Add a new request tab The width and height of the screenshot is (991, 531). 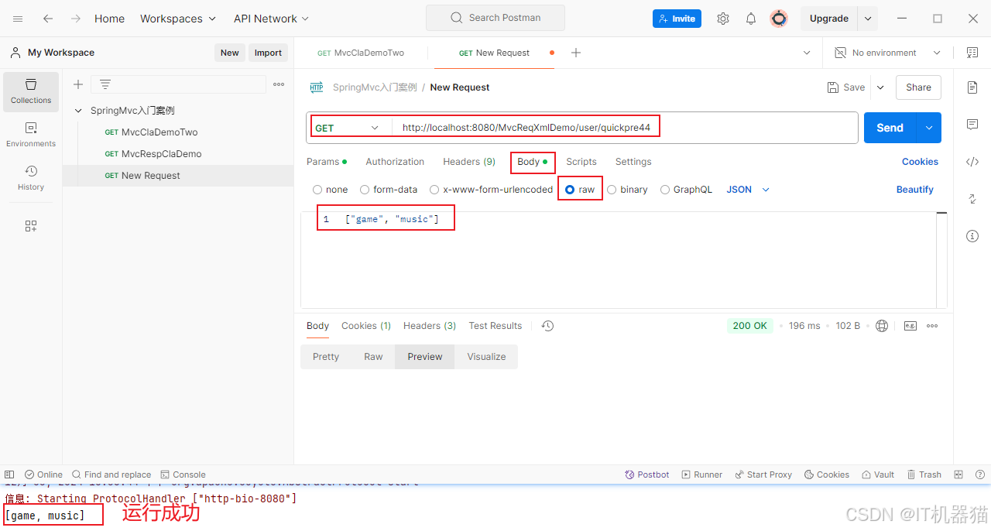click(576, 53)
